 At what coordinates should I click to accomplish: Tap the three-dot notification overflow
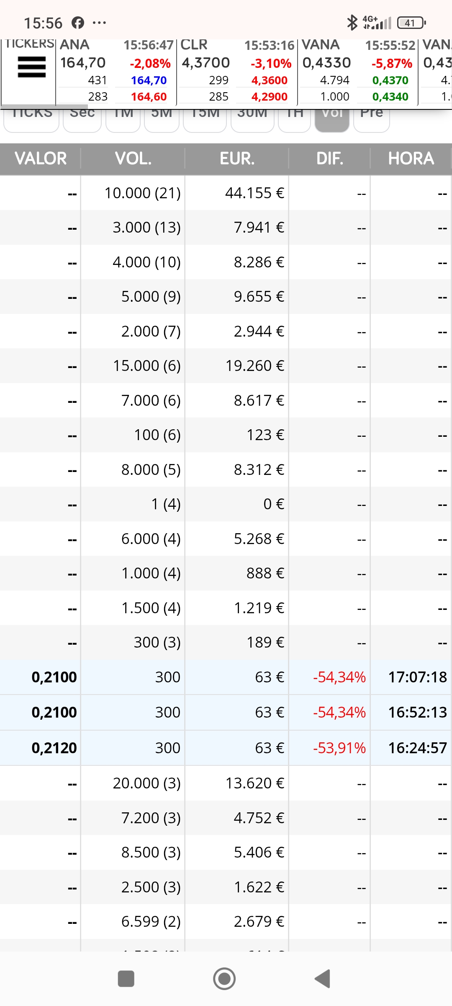tap(99, 23)
